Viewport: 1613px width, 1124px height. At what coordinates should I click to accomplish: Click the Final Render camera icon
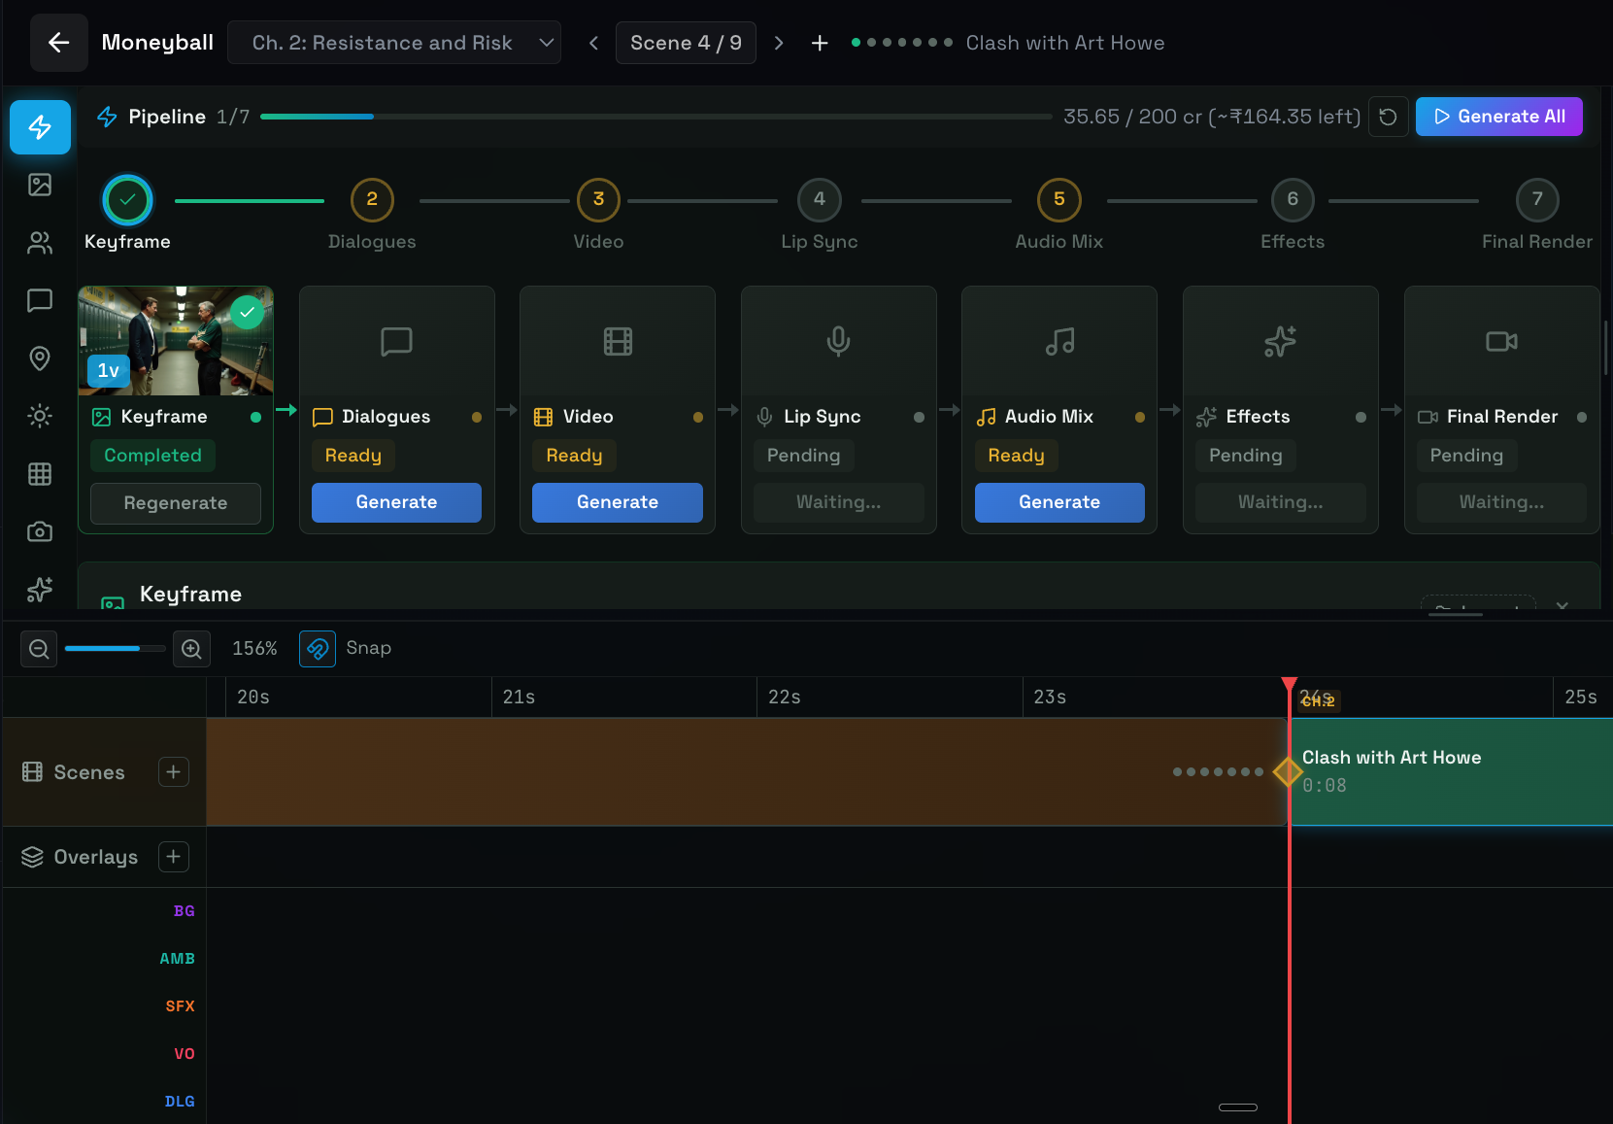click(x=1501, y=342)
